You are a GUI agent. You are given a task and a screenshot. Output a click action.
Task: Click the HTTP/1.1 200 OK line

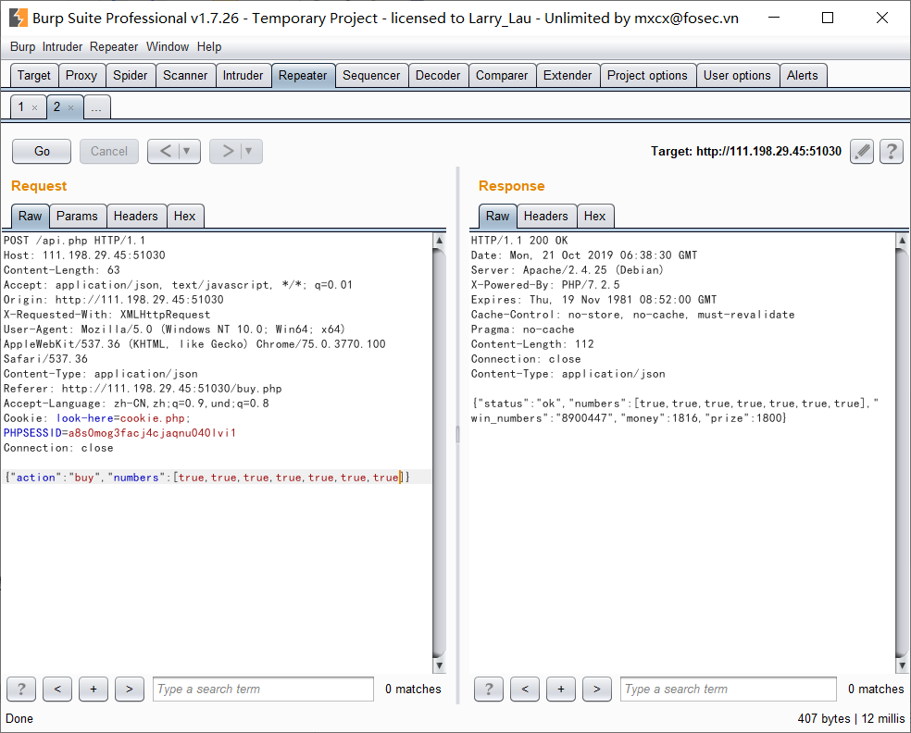click(x=519, y=241)
